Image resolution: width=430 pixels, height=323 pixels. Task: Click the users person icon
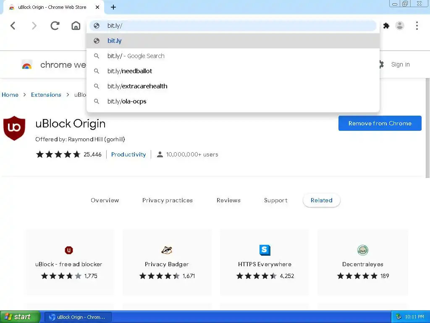(160, 154)
